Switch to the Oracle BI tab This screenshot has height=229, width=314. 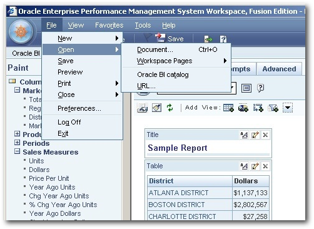click(x=26, y=53)
